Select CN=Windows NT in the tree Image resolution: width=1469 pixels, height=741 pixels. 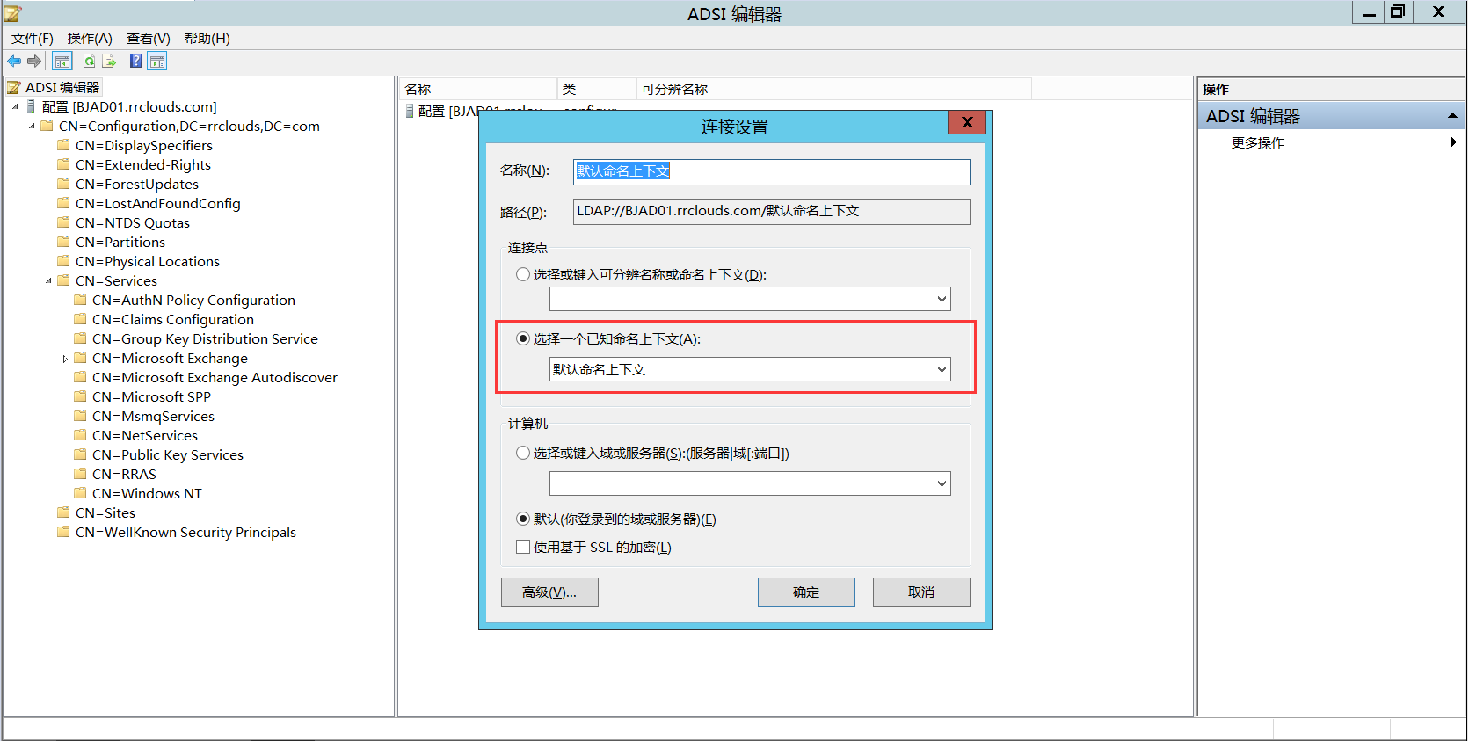tap(147, 493)
